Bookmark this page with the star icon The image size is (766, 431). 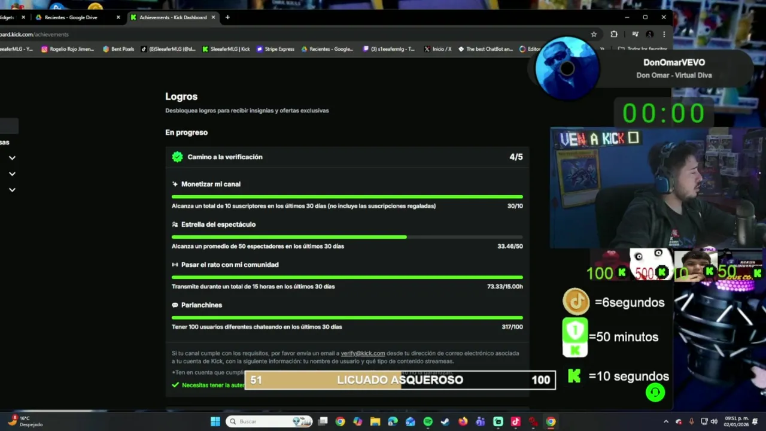click(x=594, y=34)
